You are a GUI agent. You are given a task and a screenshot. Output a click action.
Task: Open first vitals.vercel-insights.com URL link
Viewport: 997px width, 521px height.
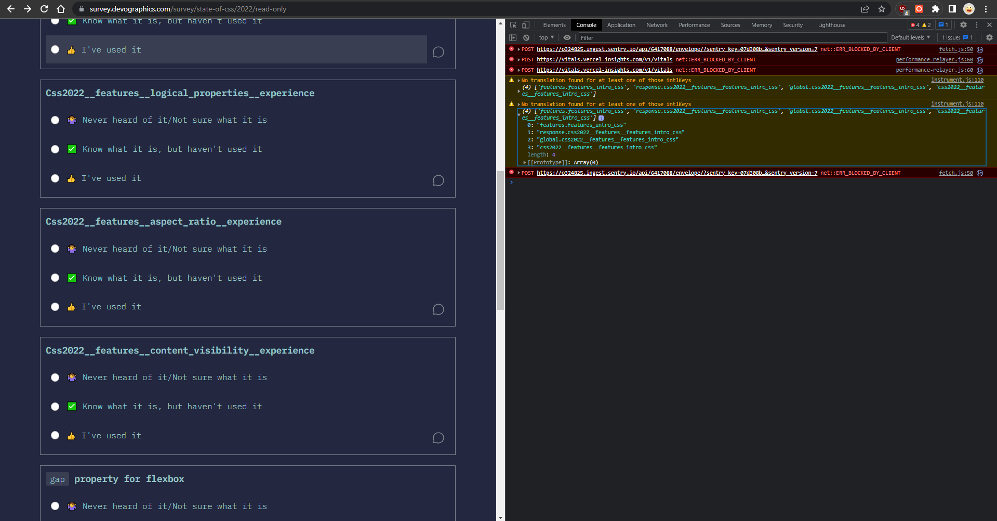(604, 60)
